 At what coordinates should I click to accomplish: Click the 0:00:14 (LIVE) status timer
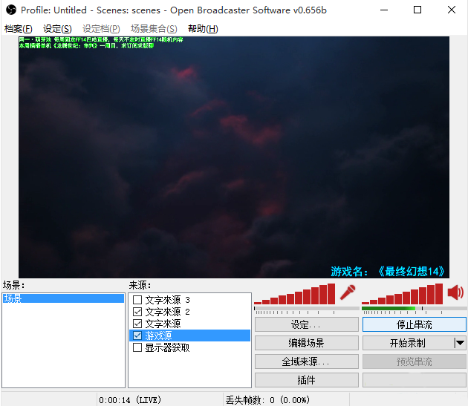(x=130, y=400)
